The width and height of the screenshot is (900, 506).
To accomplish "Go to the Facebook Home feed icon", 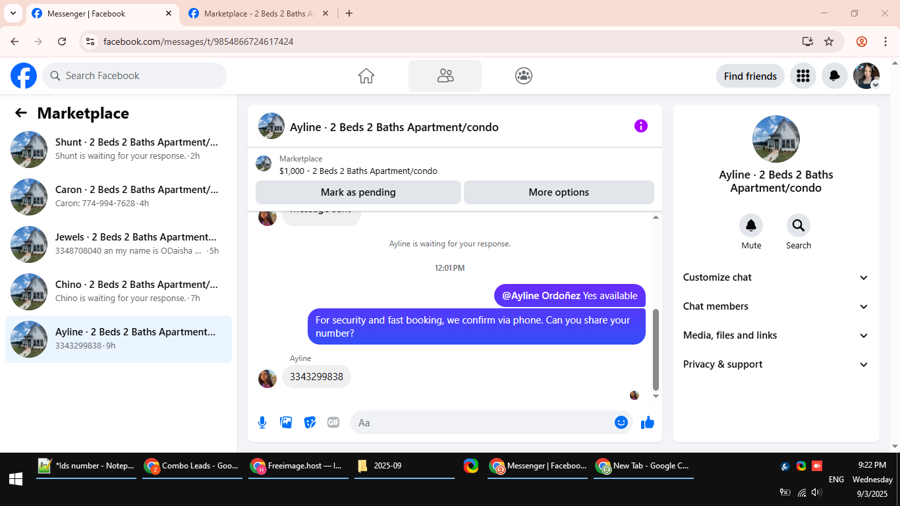I will pyautogui.click(x=366, y=76).
